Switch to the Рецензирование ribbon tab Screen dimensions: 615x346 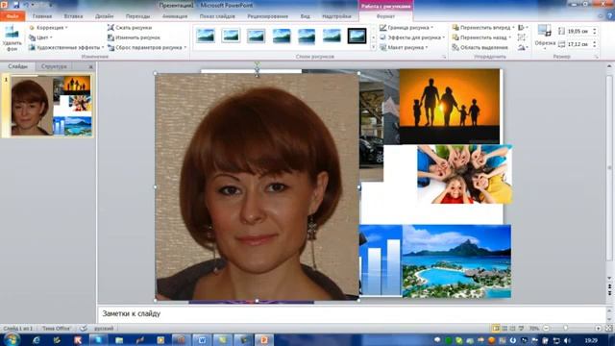pyautogui.click(x=267, y=16)
